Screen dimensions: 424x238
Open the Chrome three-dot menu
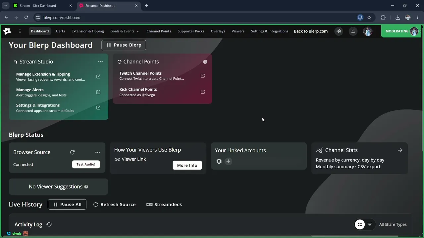point(418,18)
